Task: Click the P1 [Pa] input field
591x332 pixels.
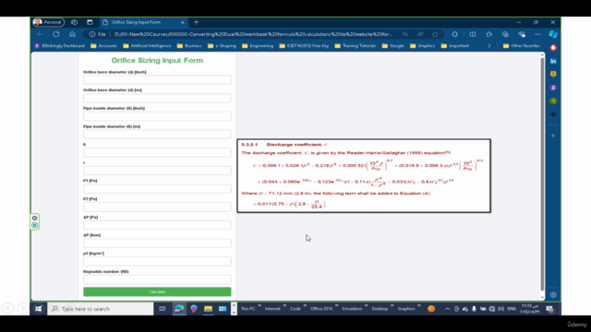Action: point(157,188)
